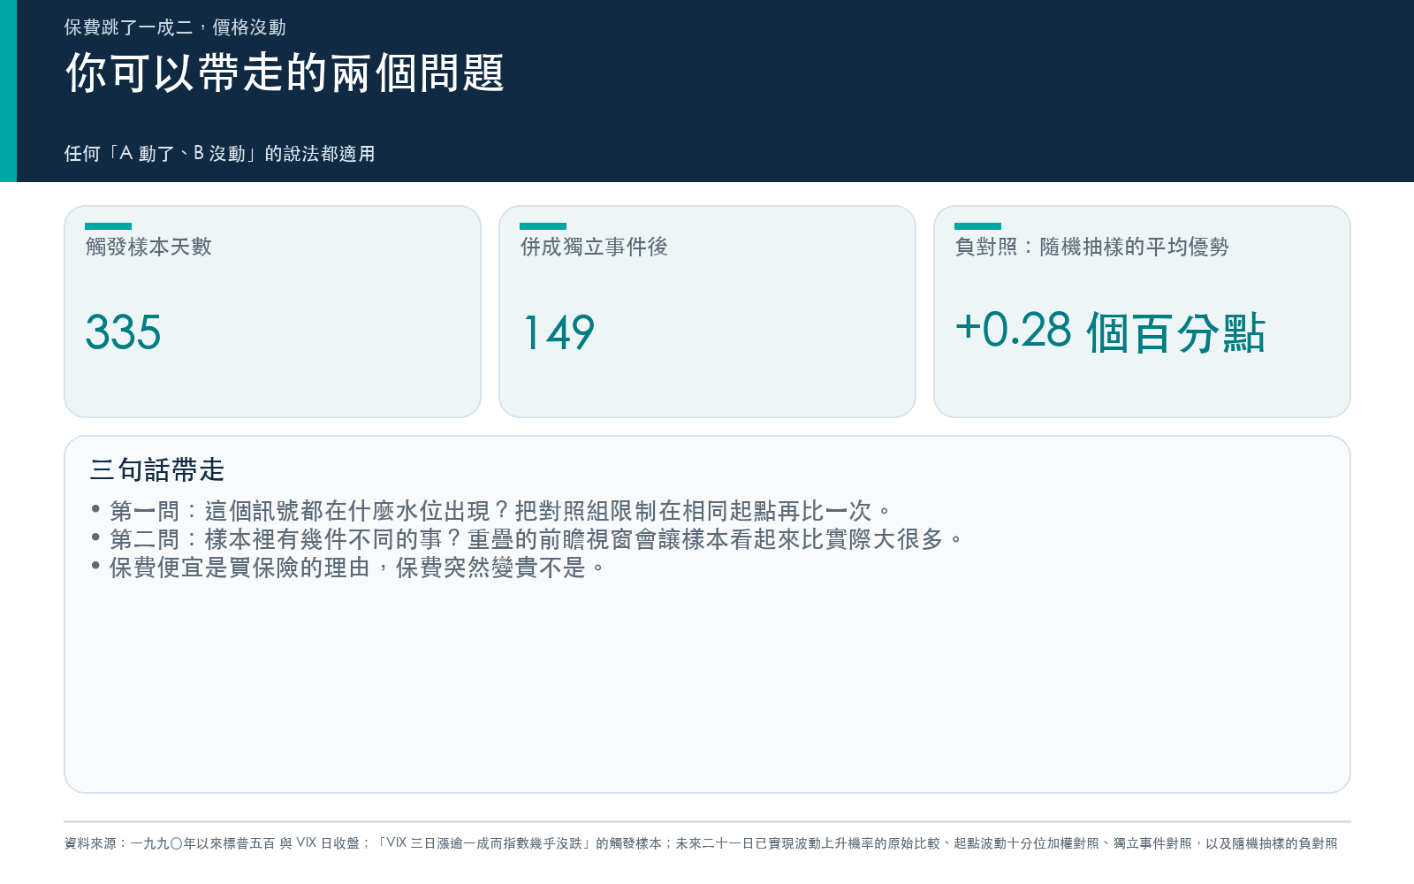
Task: Click the slide title 你可以帶走的兩個問題
Action: pyautogui.click(x=285, y=72)
